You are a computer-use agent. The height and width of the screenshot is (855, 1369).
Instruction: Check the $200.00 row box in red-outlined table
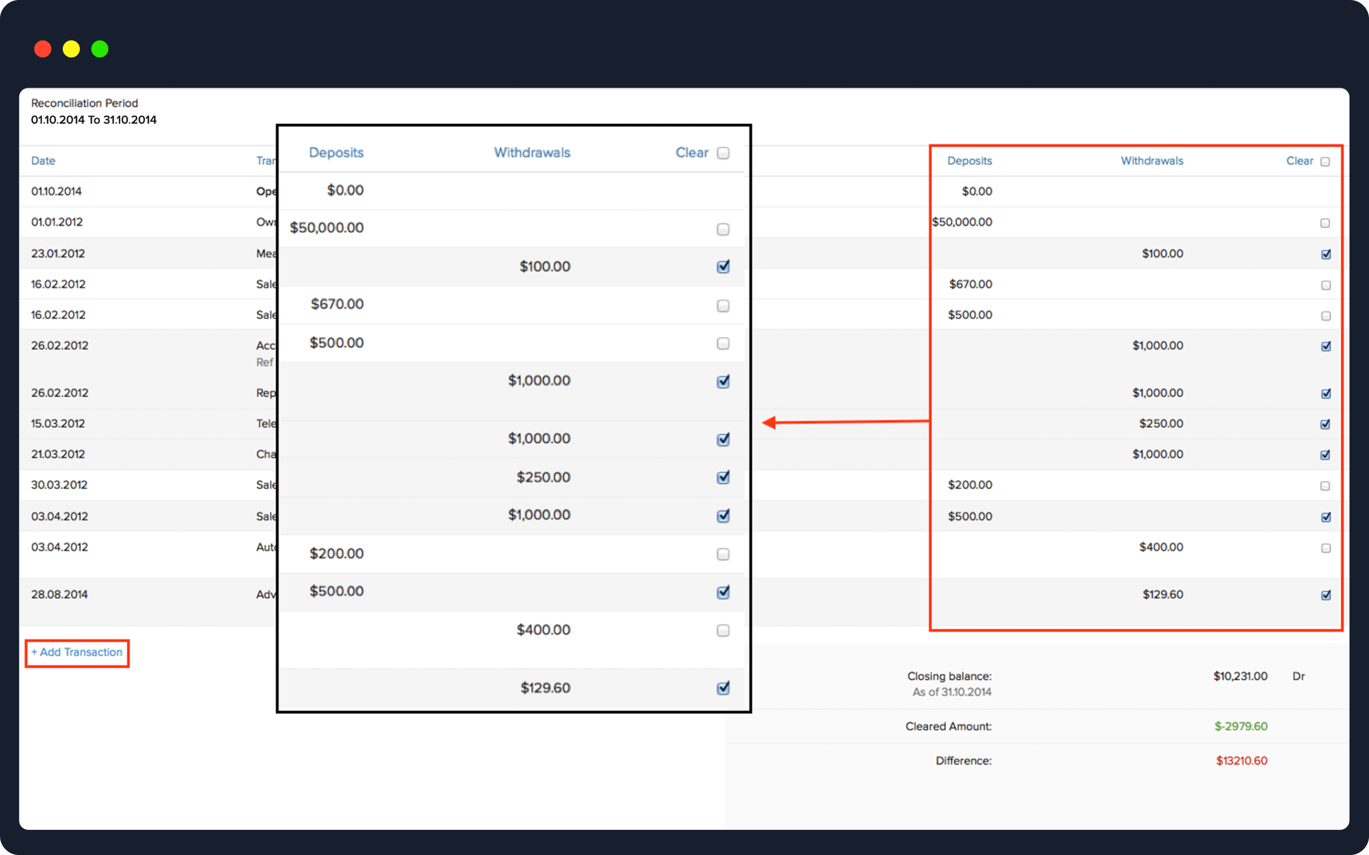(1325, 486)
